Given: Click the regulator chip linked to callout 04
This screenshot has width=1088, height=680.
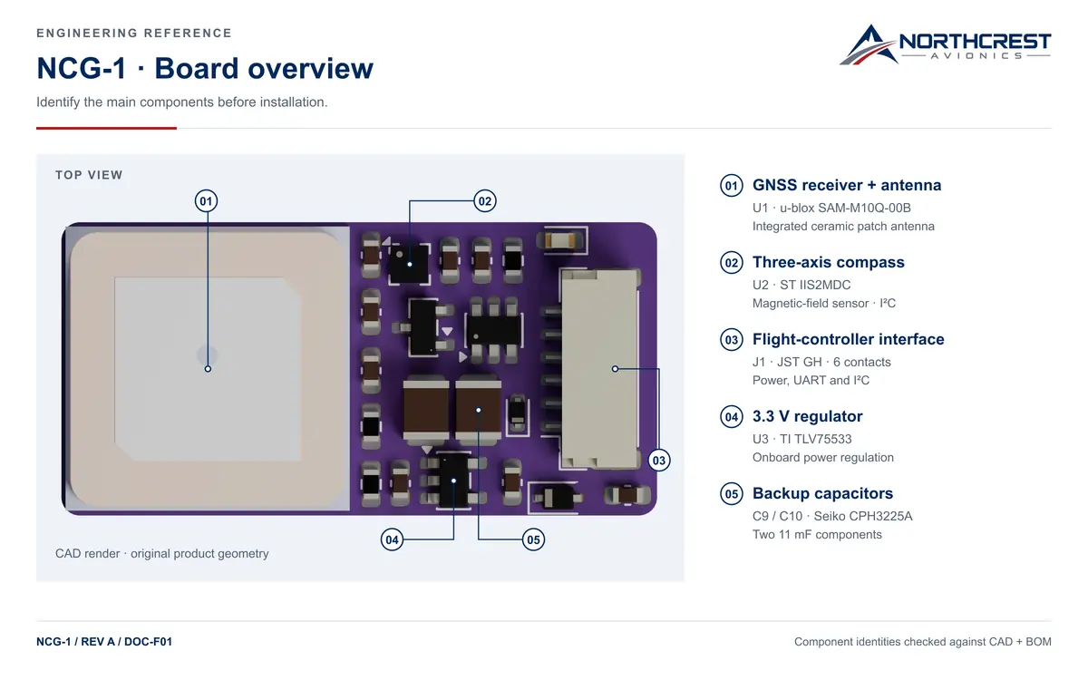Looking at the screenshot, I should tap(452, 479).
